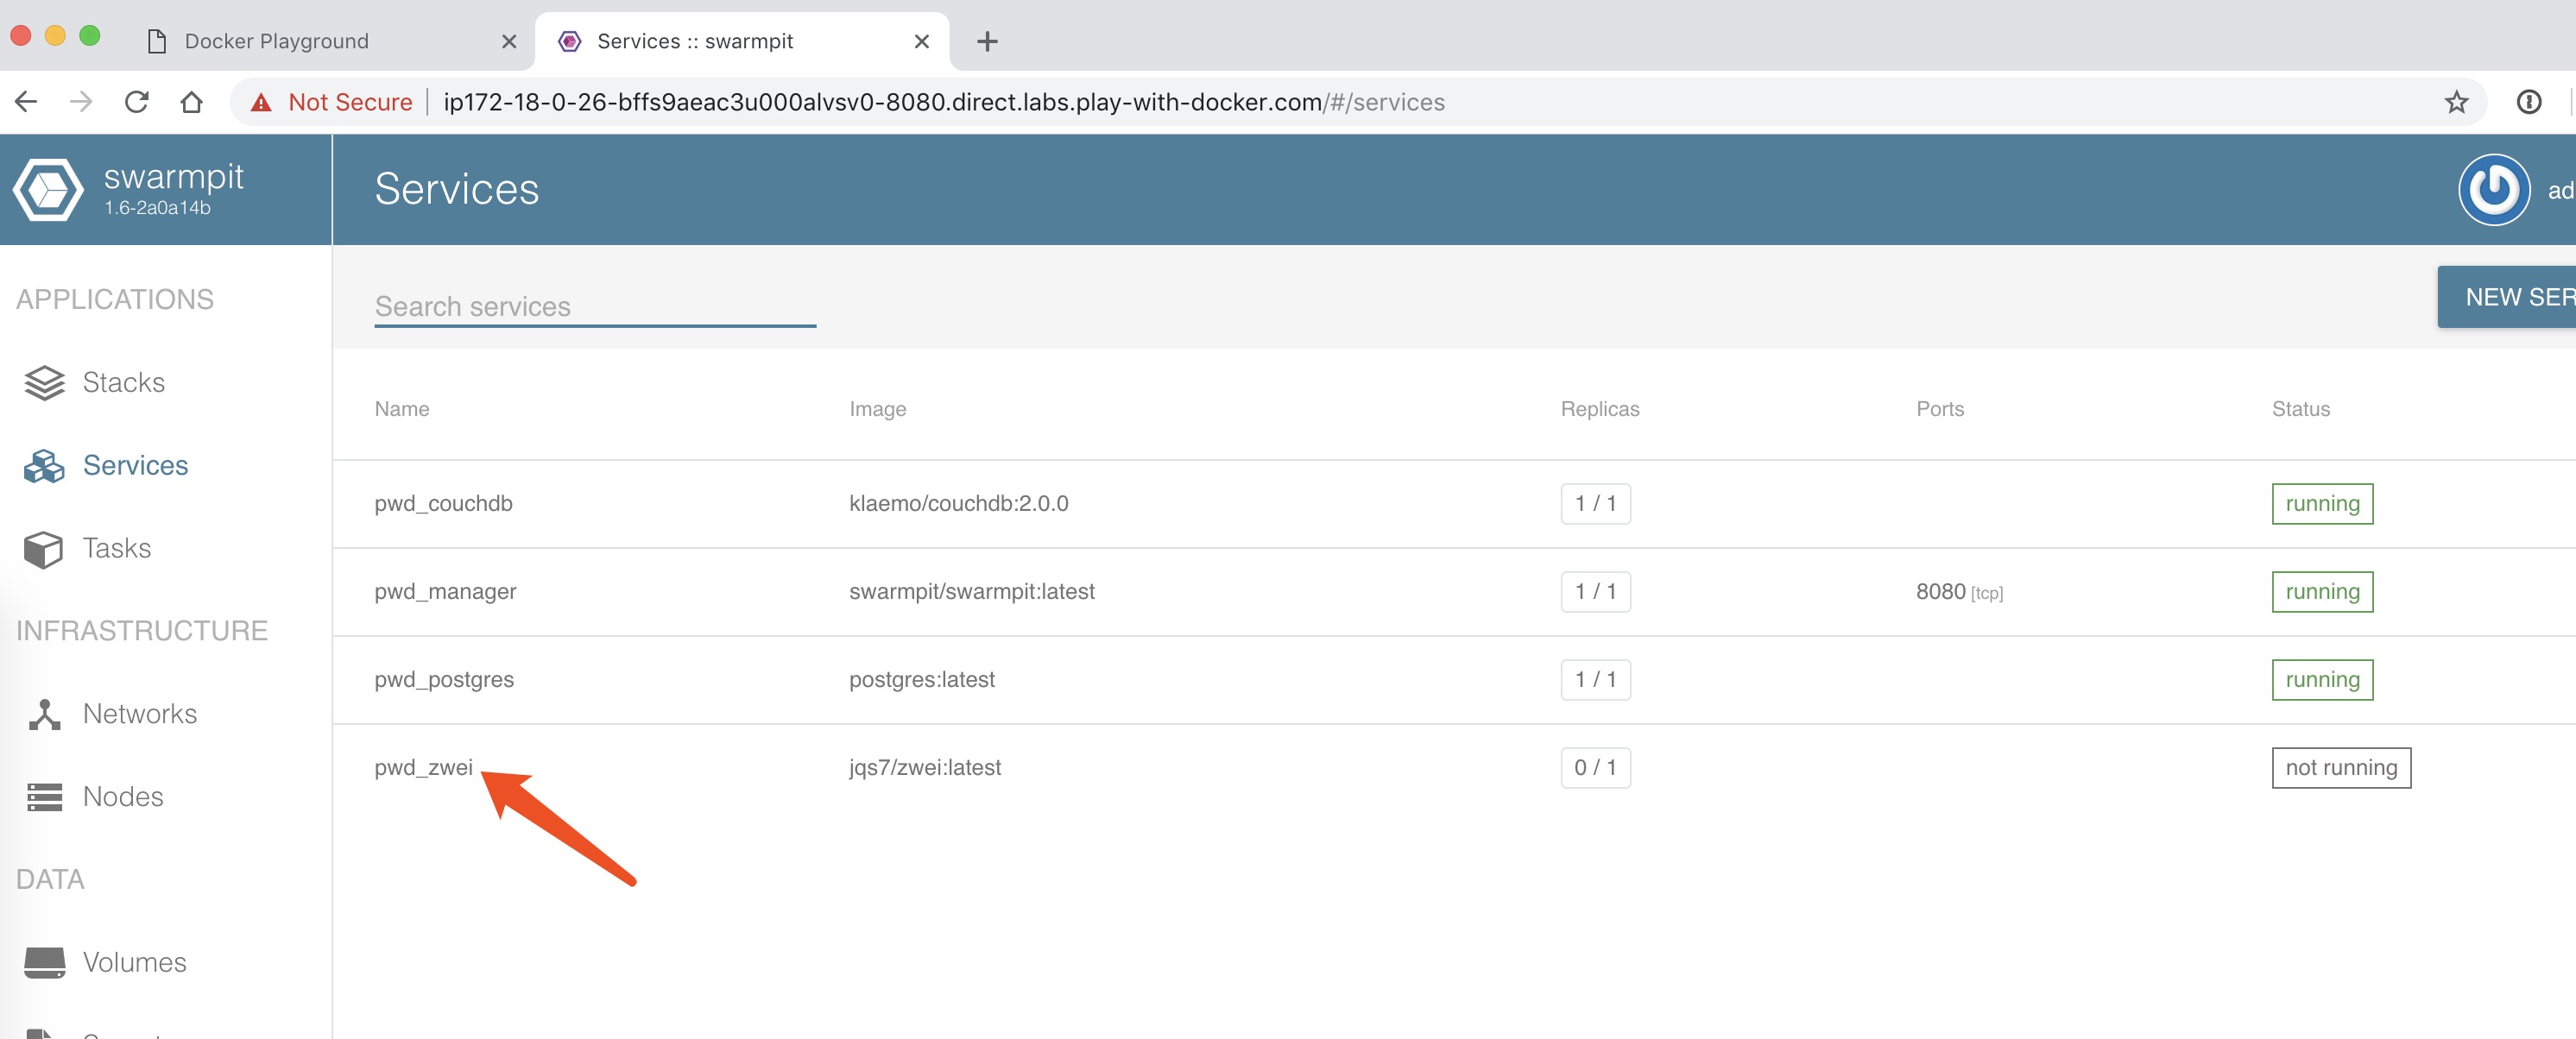This screenshot has height=1039, width=2576.
Task: Focus the Search services field
Action: click(x=594, y=306)
